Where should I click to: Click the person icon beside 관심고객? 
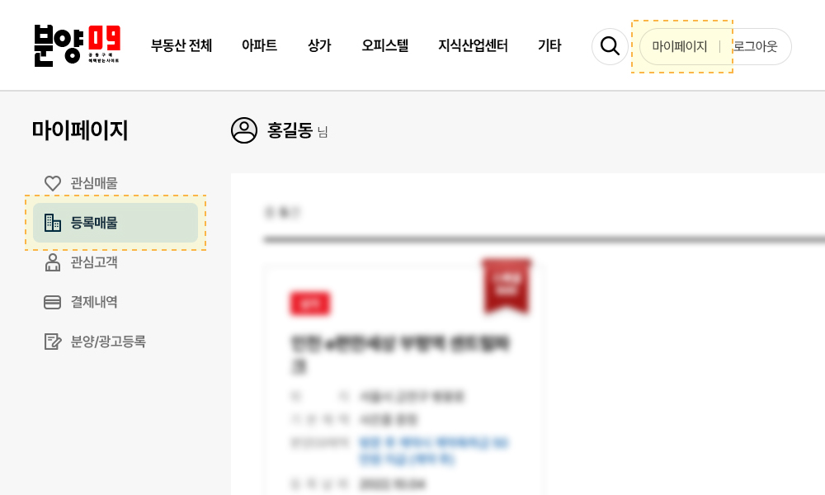53,262
